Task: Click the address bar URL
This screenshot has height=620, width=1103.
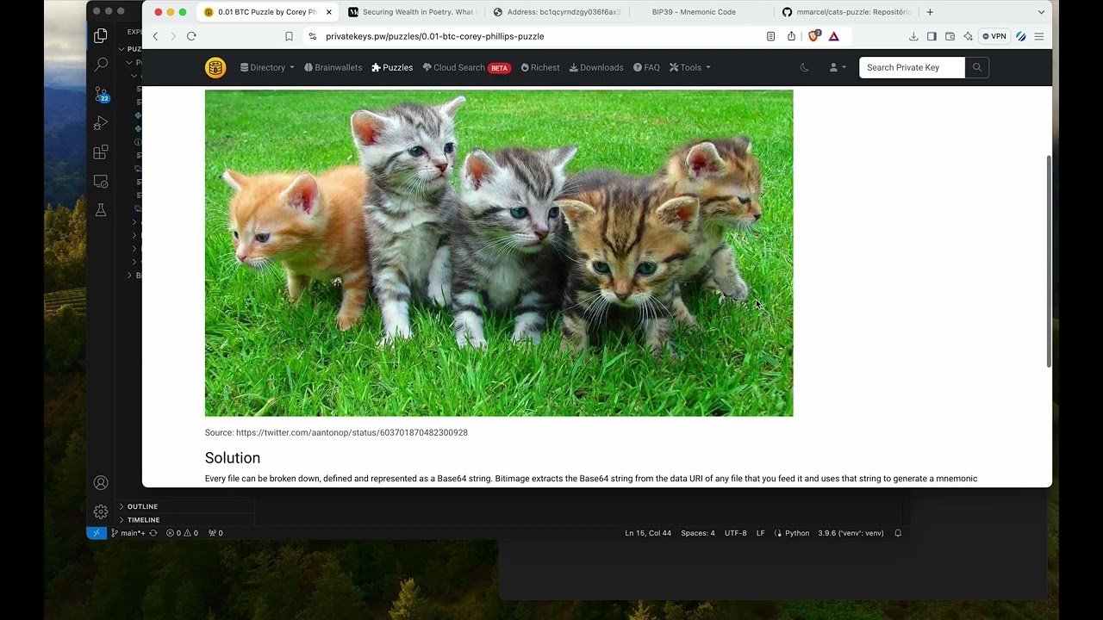Action: coord(434,36)
